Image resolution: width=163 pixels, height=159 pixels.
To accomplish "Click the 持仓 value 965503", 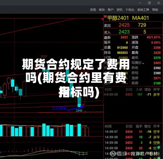I will [122, 53].
